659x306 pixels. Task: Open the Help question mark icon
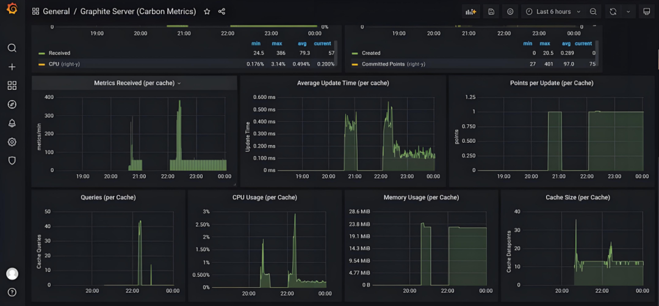(x=12, y=292)
